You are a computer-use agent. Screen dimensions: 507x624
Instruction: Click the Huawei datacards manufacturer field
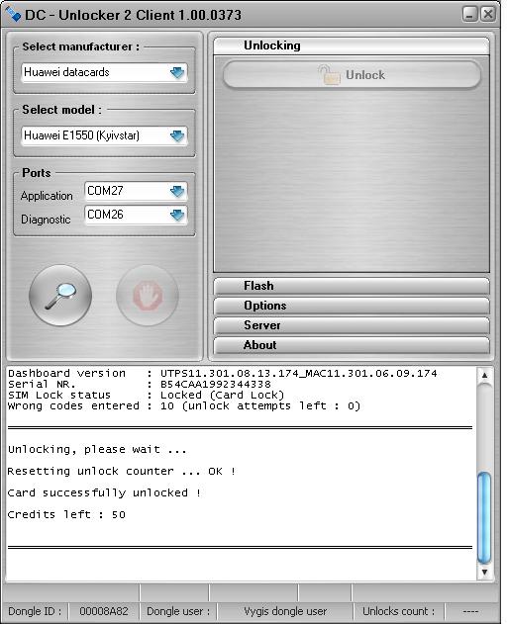[104, 72]
